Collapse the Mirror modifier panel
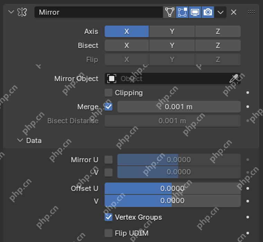Screen dimensions: 263x242 click(11, 12)
